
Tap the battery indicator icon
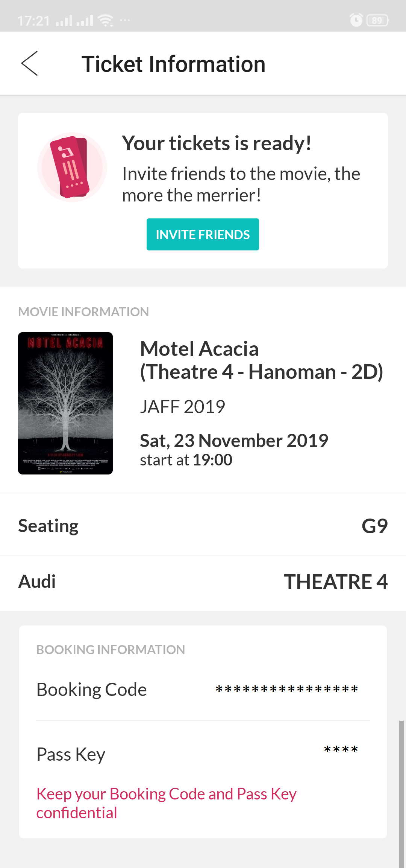coord(377,20)
